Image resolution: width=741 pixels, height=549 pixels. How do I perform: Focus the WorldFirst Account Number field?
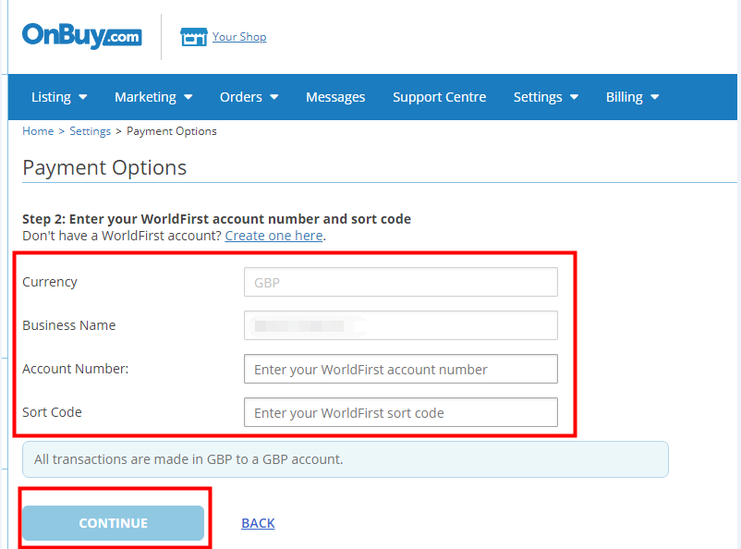[x=400, y=369]
